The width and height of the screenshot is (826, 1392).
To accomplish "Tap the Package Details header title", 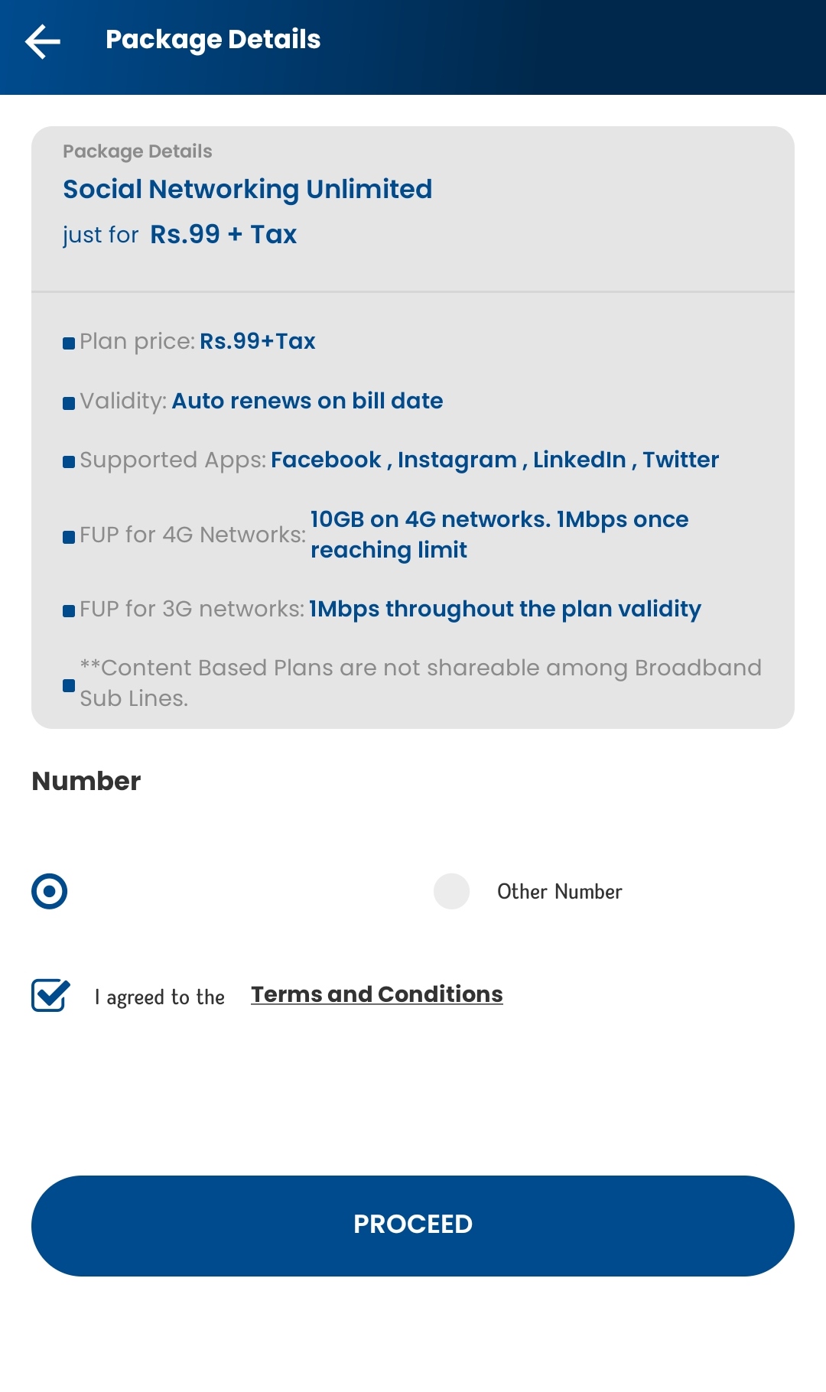I will point(213,40).
